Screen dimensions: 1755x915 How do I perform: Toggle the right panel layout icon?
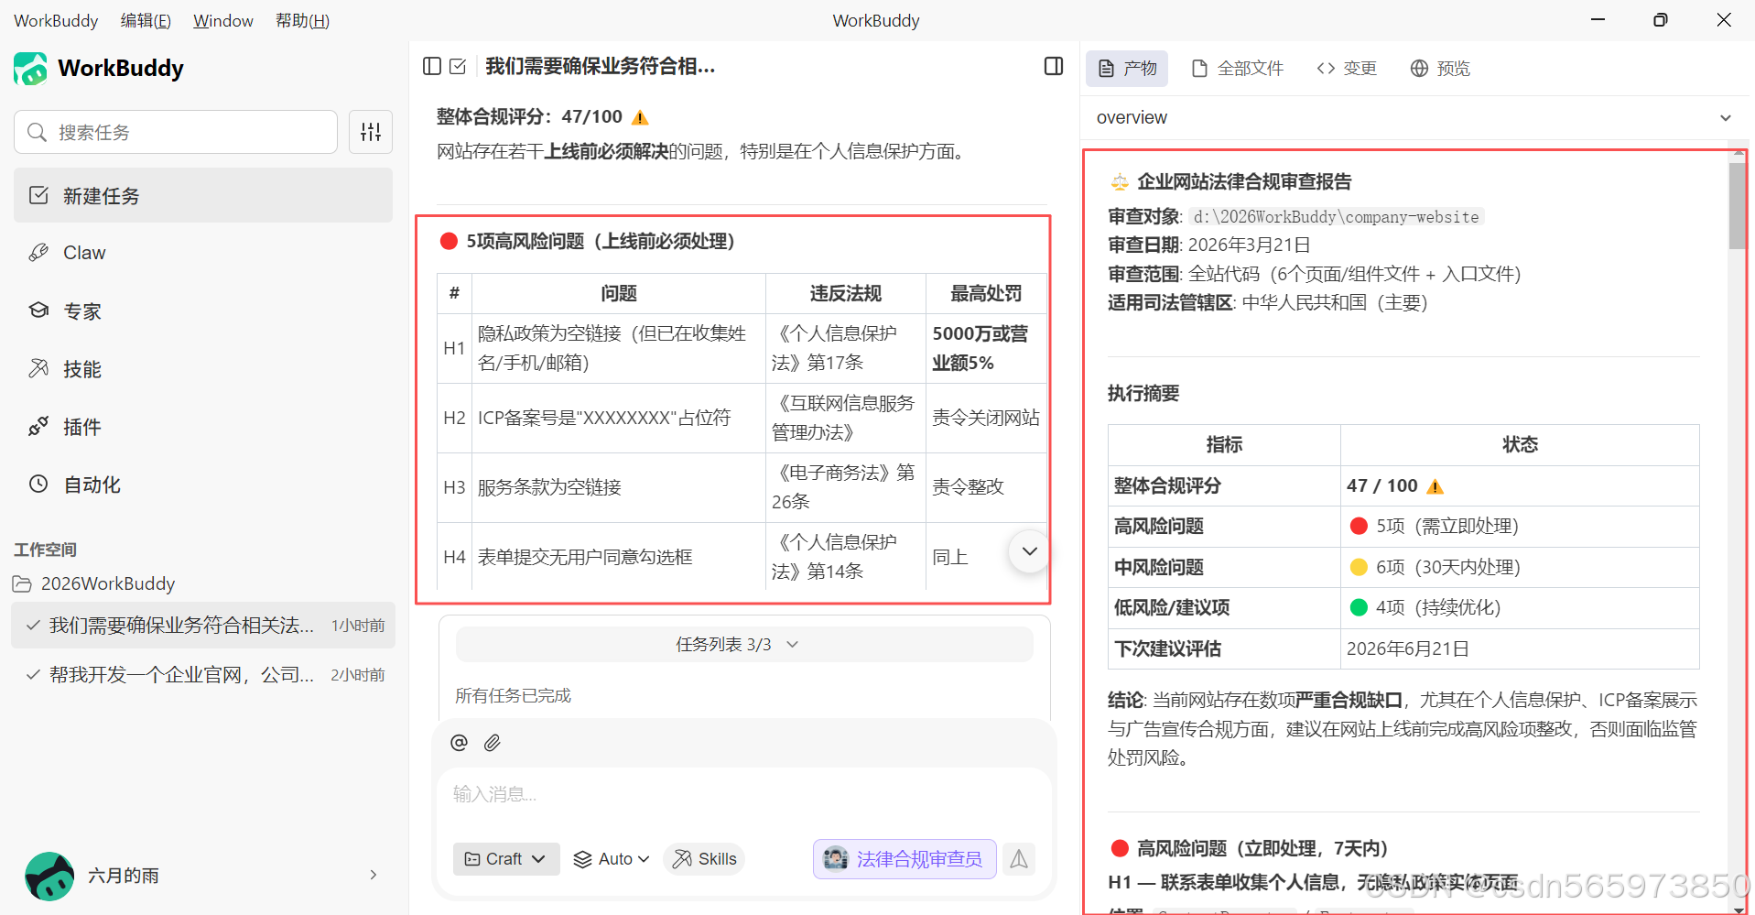click(x=1054, y=66)
